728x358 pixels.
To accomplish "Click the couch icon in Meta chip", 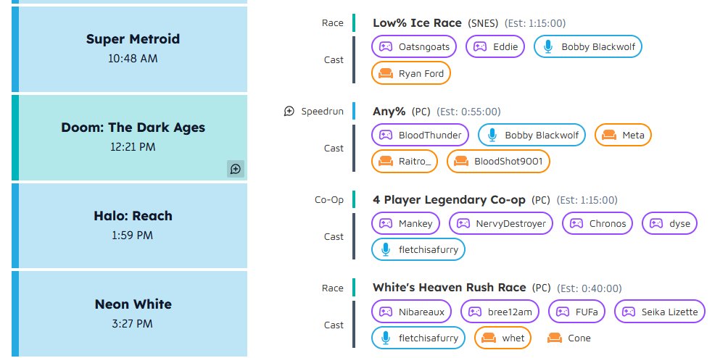I will pyautogui.click(x=609, y=135).
